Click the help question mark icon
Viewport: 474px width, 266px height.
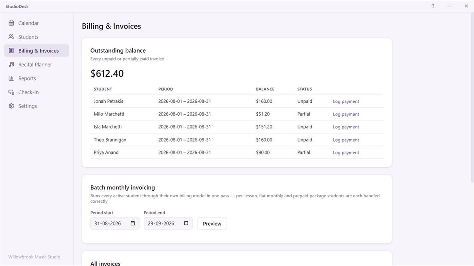[433, 6]
